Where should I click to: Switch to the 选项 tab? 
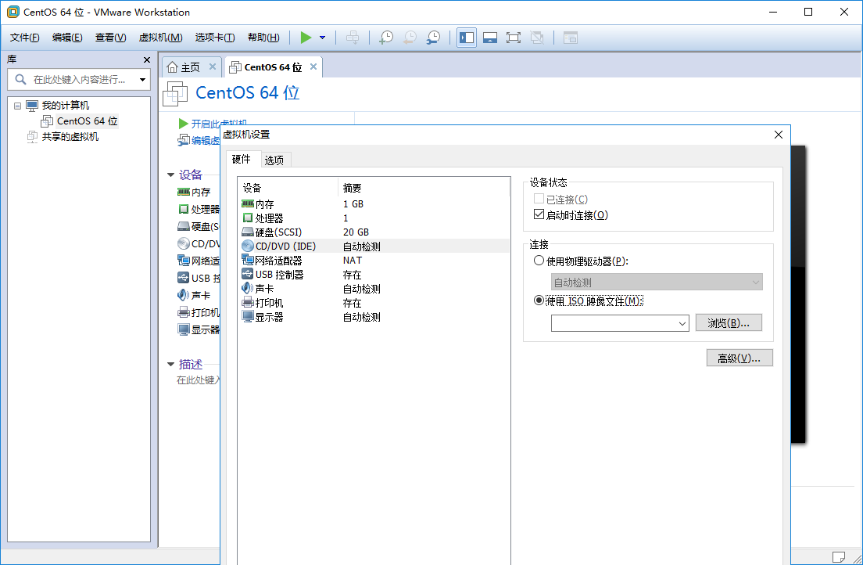275,159
